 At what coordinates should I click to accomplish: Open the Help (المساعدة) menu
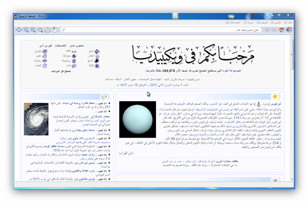point(232,23)
